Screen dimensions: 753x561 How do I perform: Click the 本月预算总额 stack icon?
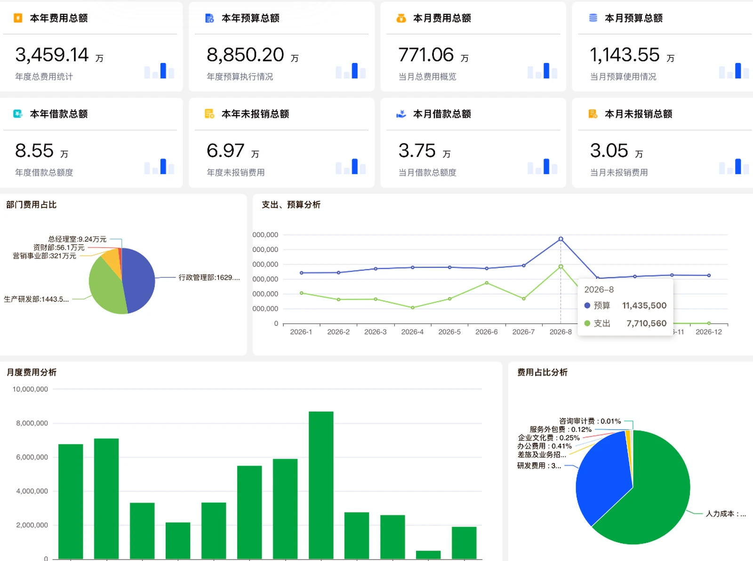(593, 18)
